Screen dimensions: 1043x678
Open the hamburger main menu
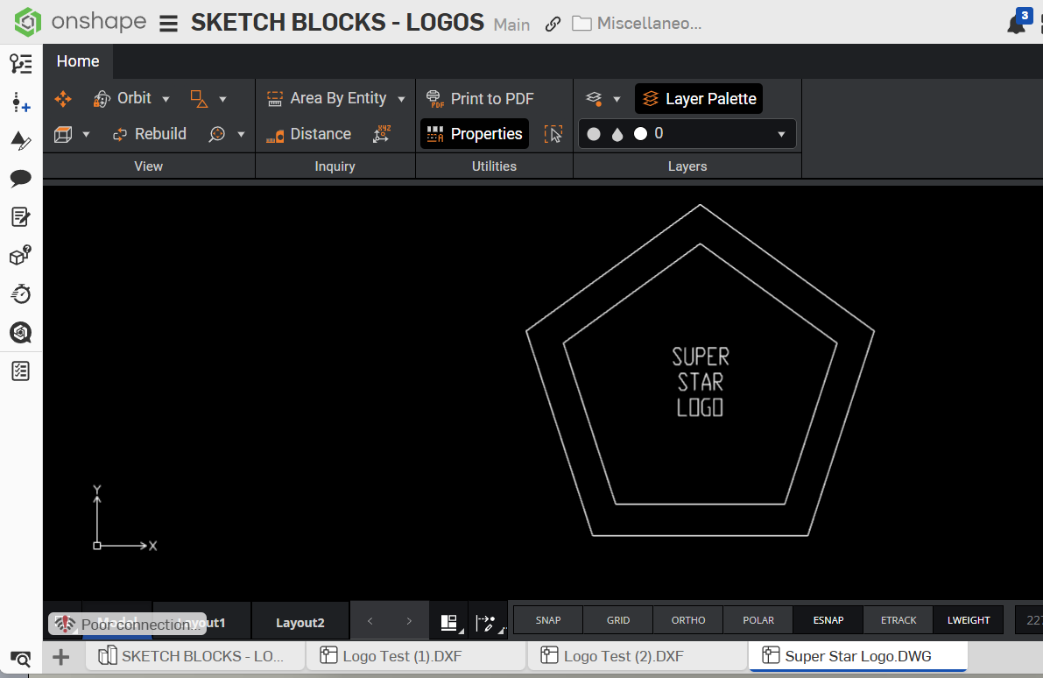(168, 24)
